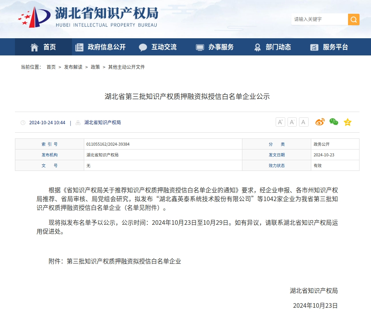The image size is (371, 320).
Task: Select the home icon in navigation bar
Action: pyautogui.click(x=34, y=47)
